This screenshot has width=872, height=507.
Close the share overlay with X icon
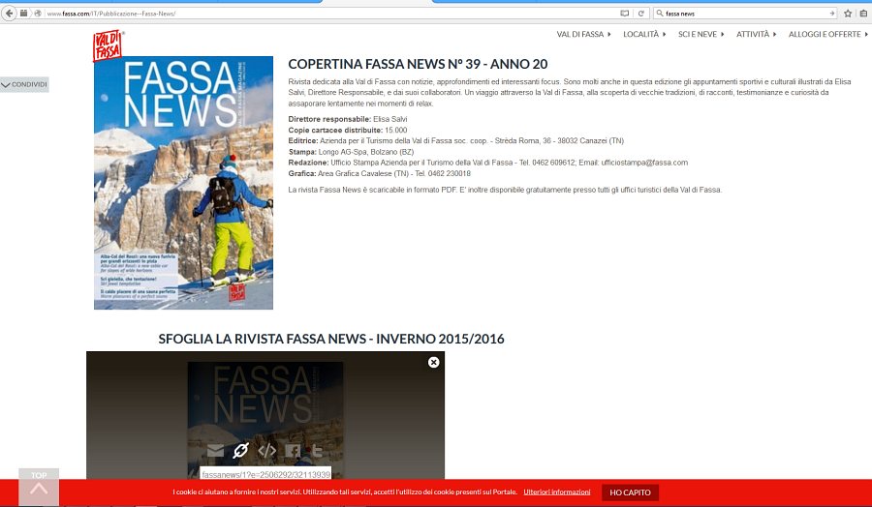point(434,362)
